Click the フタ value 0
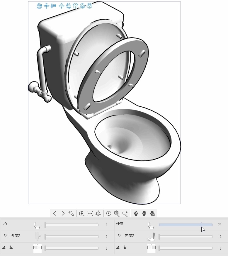228x256 pixels. [x=107, y=225]
